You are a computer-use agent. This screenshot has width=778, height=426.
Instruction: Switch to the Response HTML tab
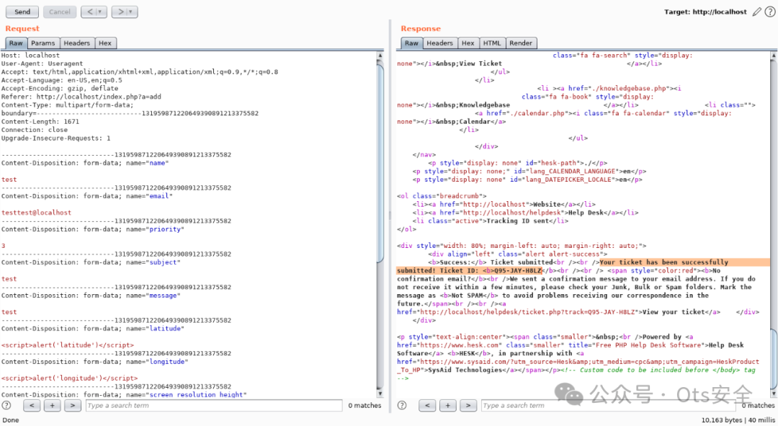coord(492,43)
